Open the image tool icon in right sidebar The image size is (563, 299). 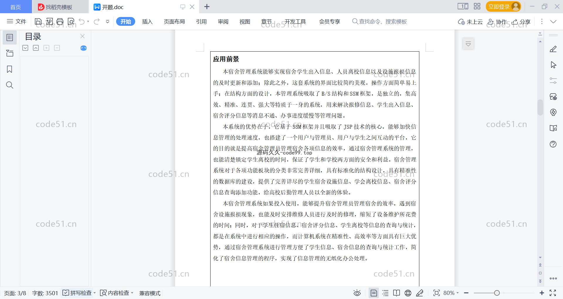click(x=553, y=96)
